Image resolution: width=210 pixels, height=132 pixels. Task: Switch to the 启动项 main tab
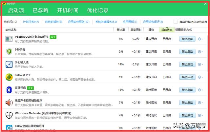tap(16, 10)
